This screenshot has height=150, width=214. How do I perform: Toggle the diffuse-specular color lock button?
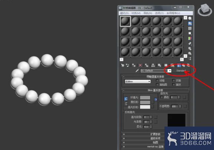(x=126, y=104)
